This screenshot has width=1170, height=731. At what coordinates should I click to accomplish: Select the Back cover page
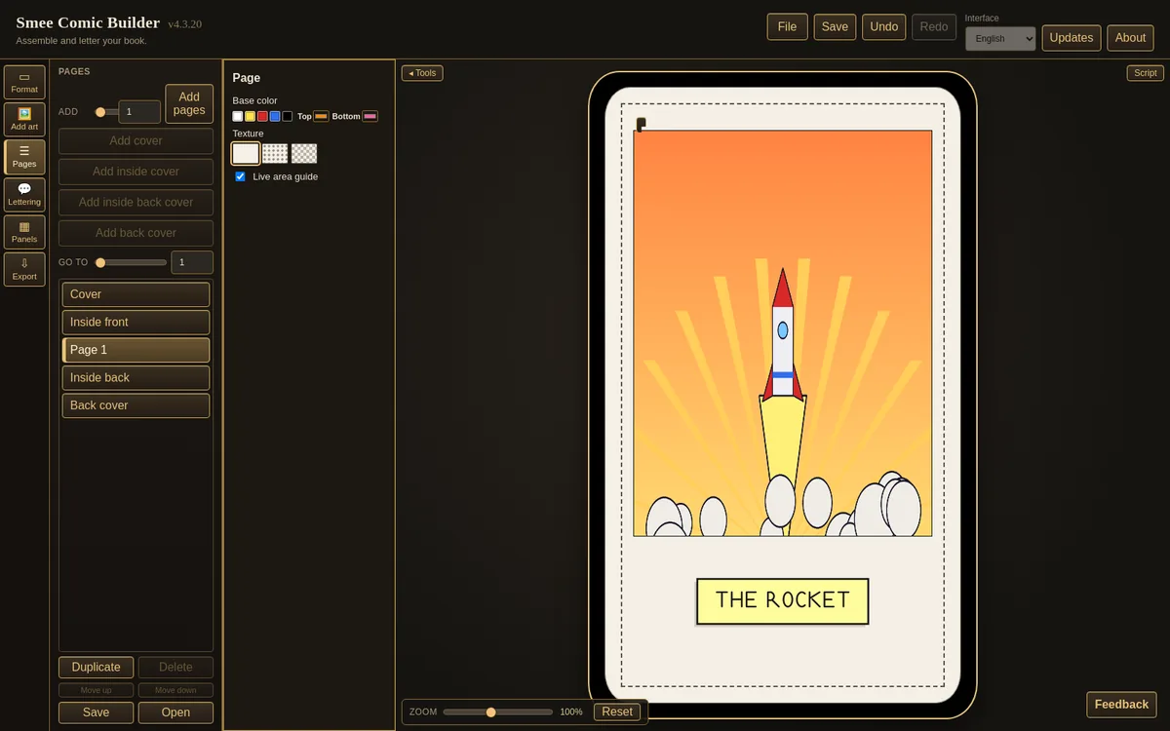(x=136, y=405)
